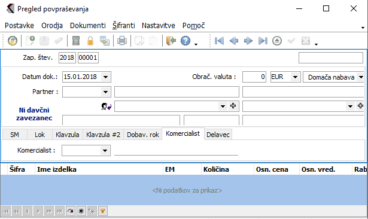The image size is (368, 219).
Task: Click the Šifra column header
Action: 21,169
